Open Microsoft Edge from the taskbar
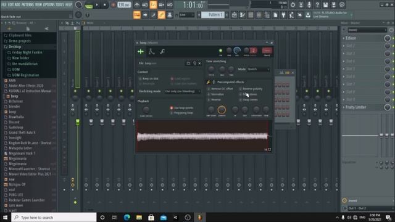The width and height of the screenshot is (395, 222). 127,217
